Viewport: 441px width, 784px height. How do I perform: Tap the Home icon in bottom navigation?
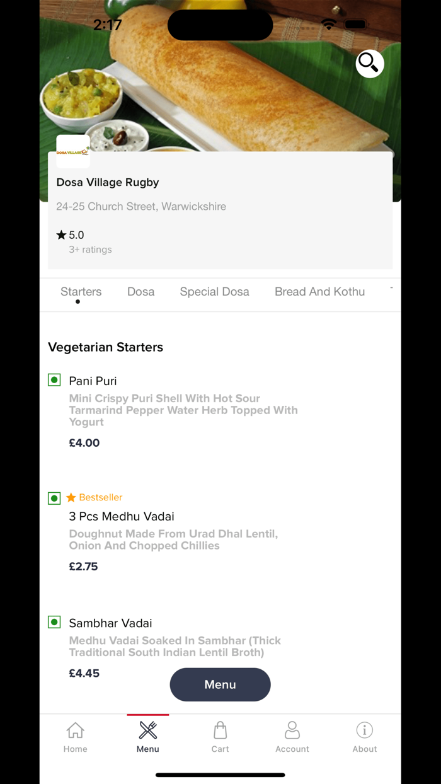75,735
